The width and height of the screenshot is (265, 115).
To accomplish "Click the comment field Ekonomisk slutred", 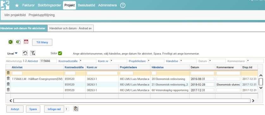I will (x=228, y=84).
